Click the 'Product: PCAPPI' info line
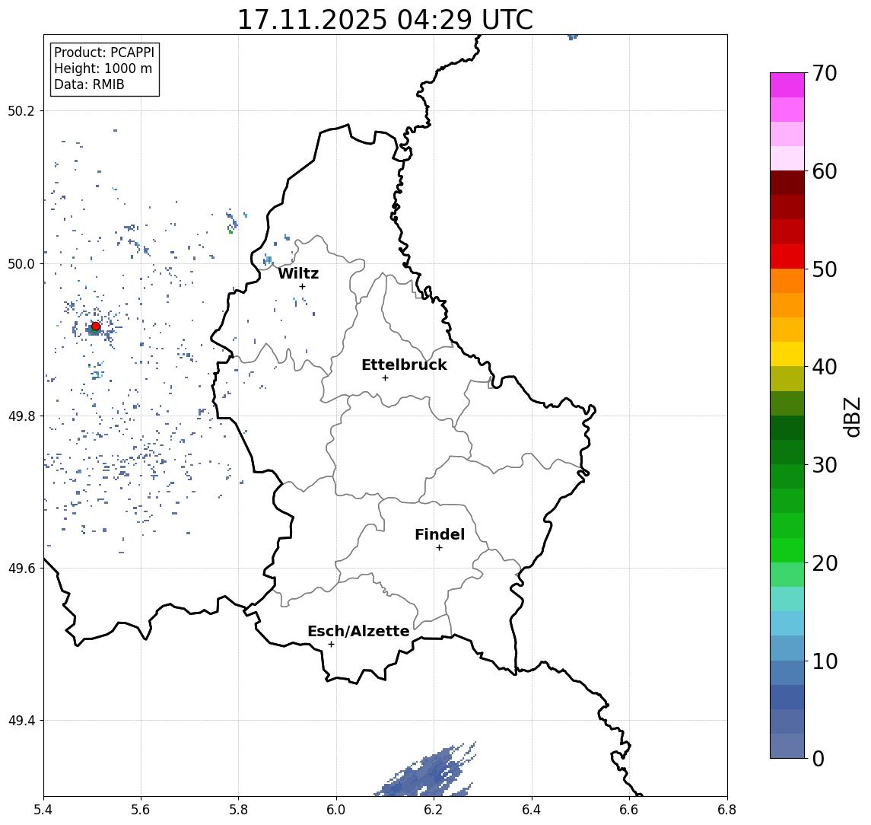Image resolution: width=871 pixels, height=825 pixels. (104, 53)
